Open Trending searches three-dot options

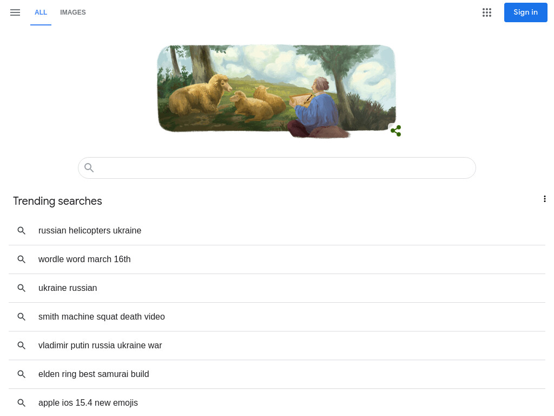[x=544, y=199]
